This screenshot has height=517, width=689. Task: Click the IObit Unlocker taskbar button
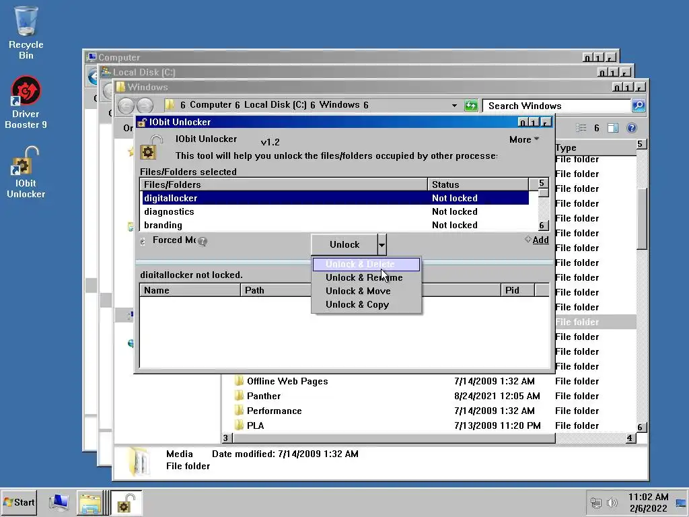click(x=126, y=502)
